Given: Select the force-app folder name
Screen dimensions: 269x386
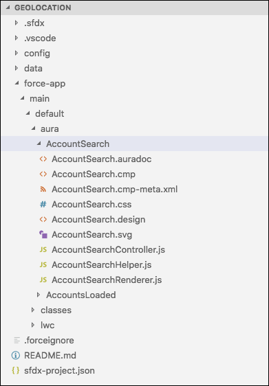Looking at the screenshot, I should coord(45,84).
